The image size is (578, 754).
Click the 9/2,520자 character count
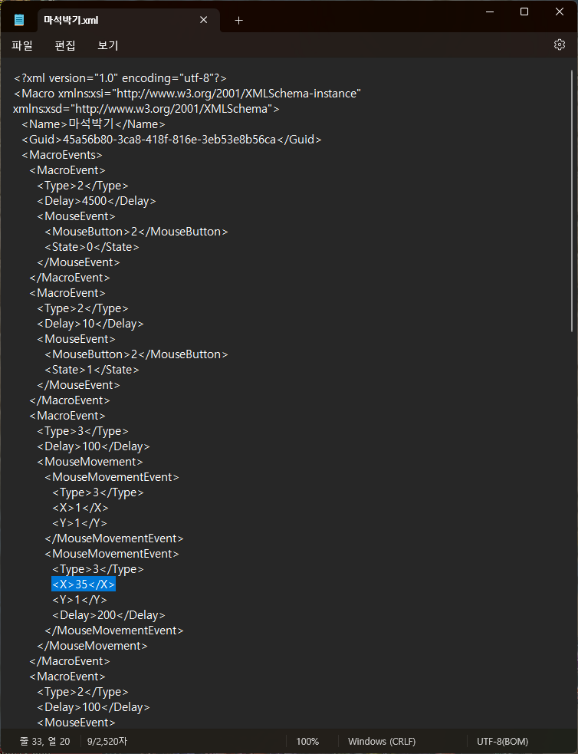pos(107,742)
